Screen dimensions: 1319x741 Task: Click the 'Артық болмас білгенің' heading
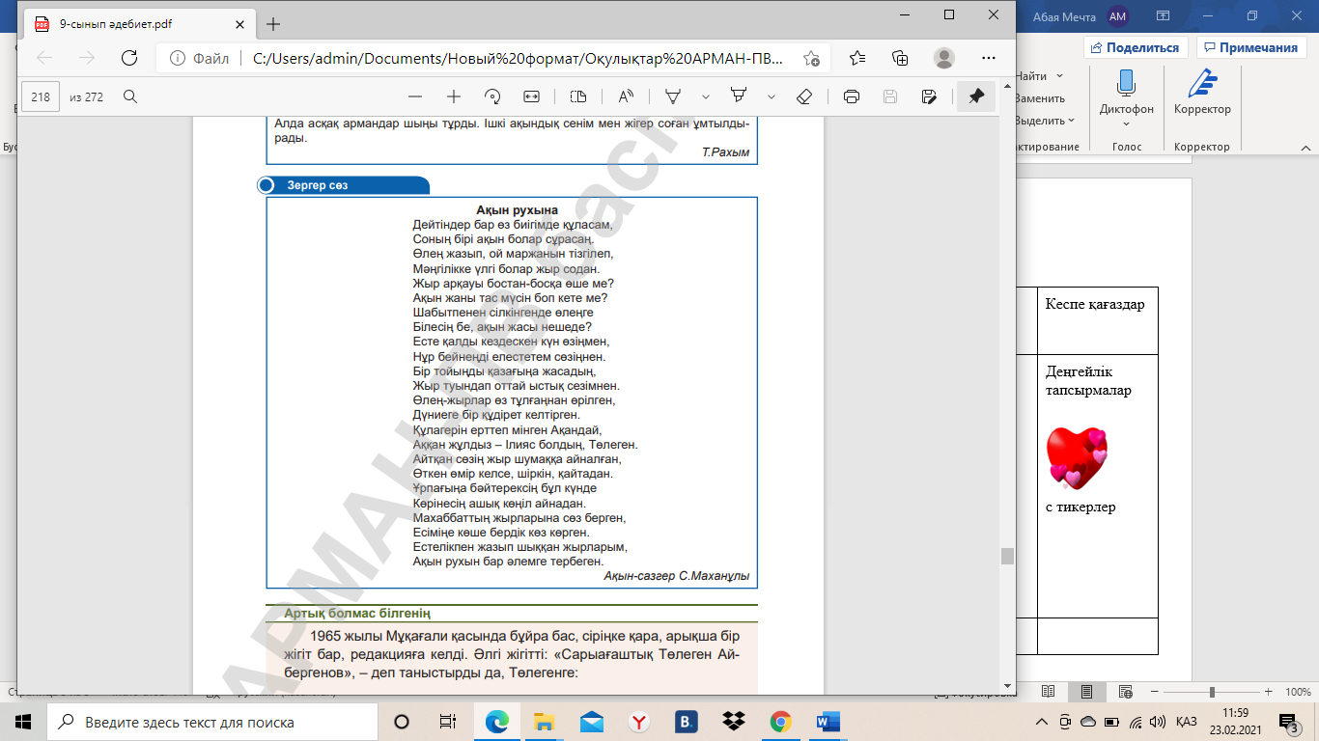(356, 613)
